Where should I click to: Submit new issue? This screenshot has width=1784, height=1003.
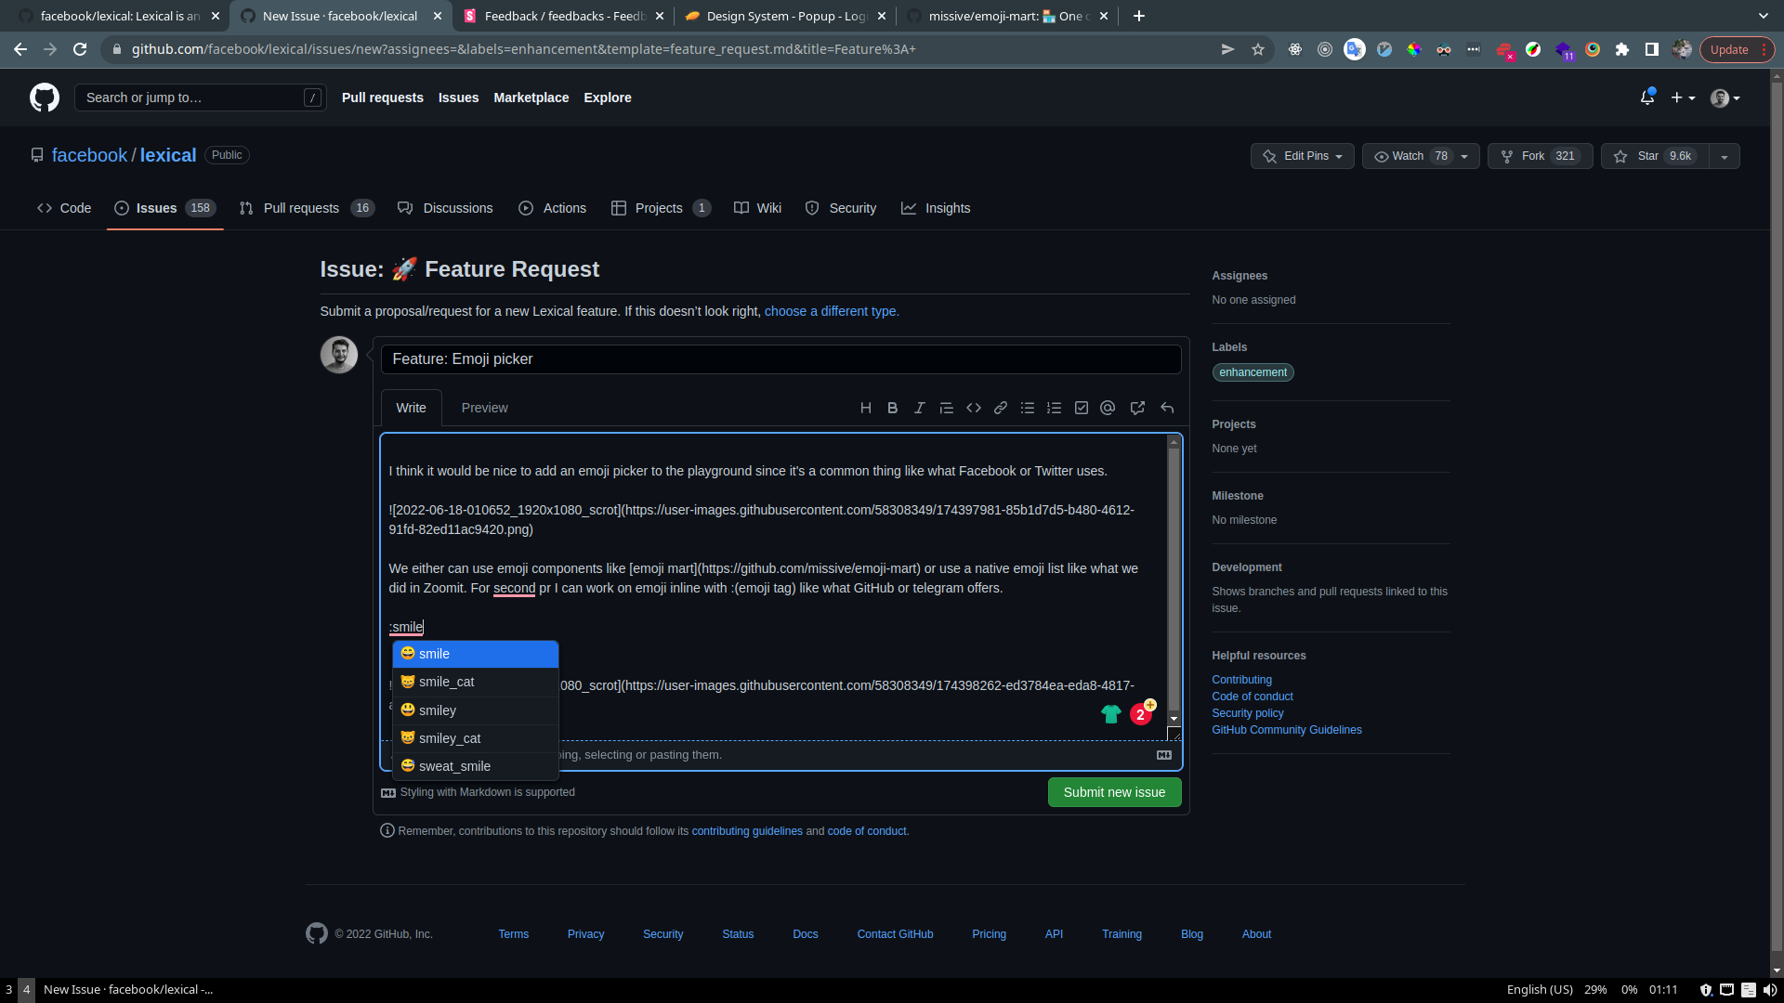tap(1114, 792)
